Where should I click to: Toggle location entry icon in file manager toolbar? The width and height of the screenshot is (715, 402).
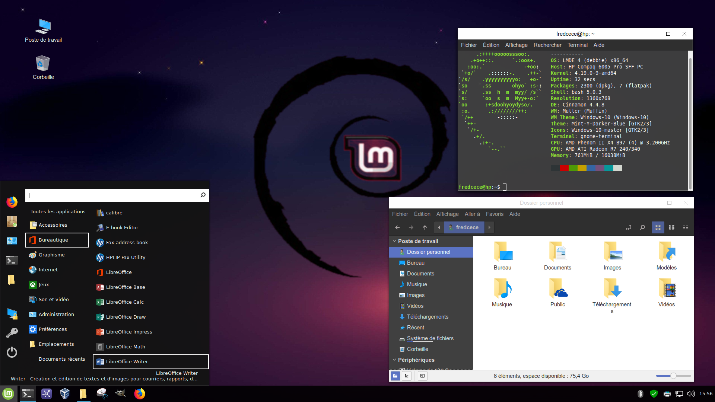coord(629,227)
